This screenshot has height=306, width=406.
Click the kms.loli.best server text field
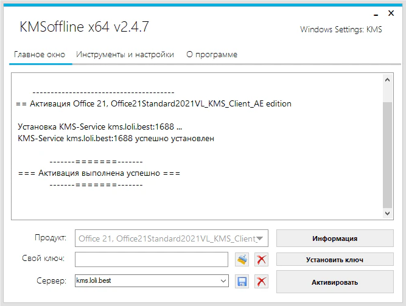(x=146, y=281)
